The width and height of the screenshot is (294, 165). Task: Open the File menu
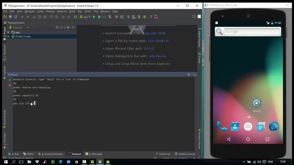tap(5, 11)
